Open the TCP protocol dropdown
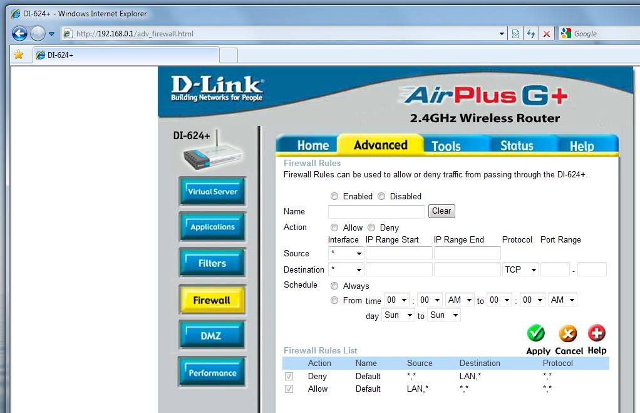 [x=520, y=269]
